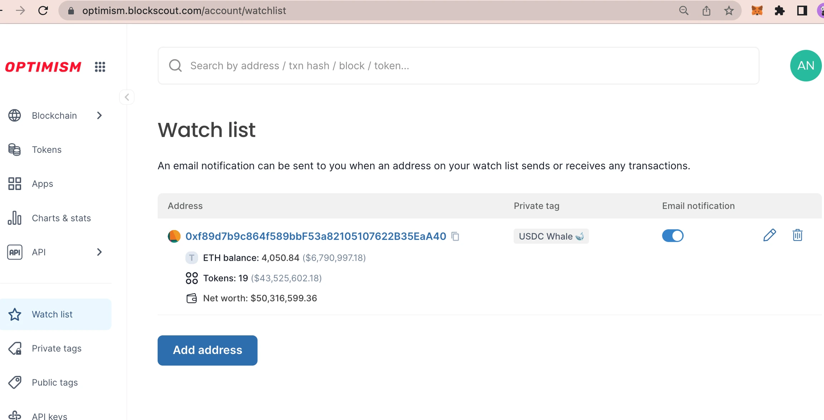Bookmark this page with star icon
The image size is (824, 420).
(x=729, y=11)
